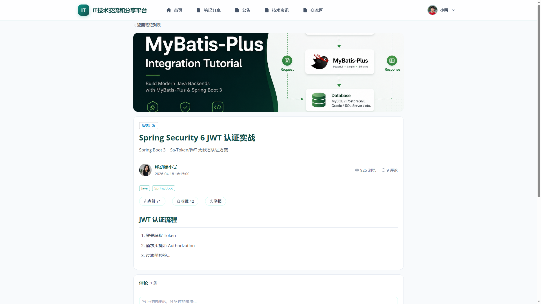Click the document icon beside 公告
Viewport: 541px width, 304px height.
(x=237, y=10)
